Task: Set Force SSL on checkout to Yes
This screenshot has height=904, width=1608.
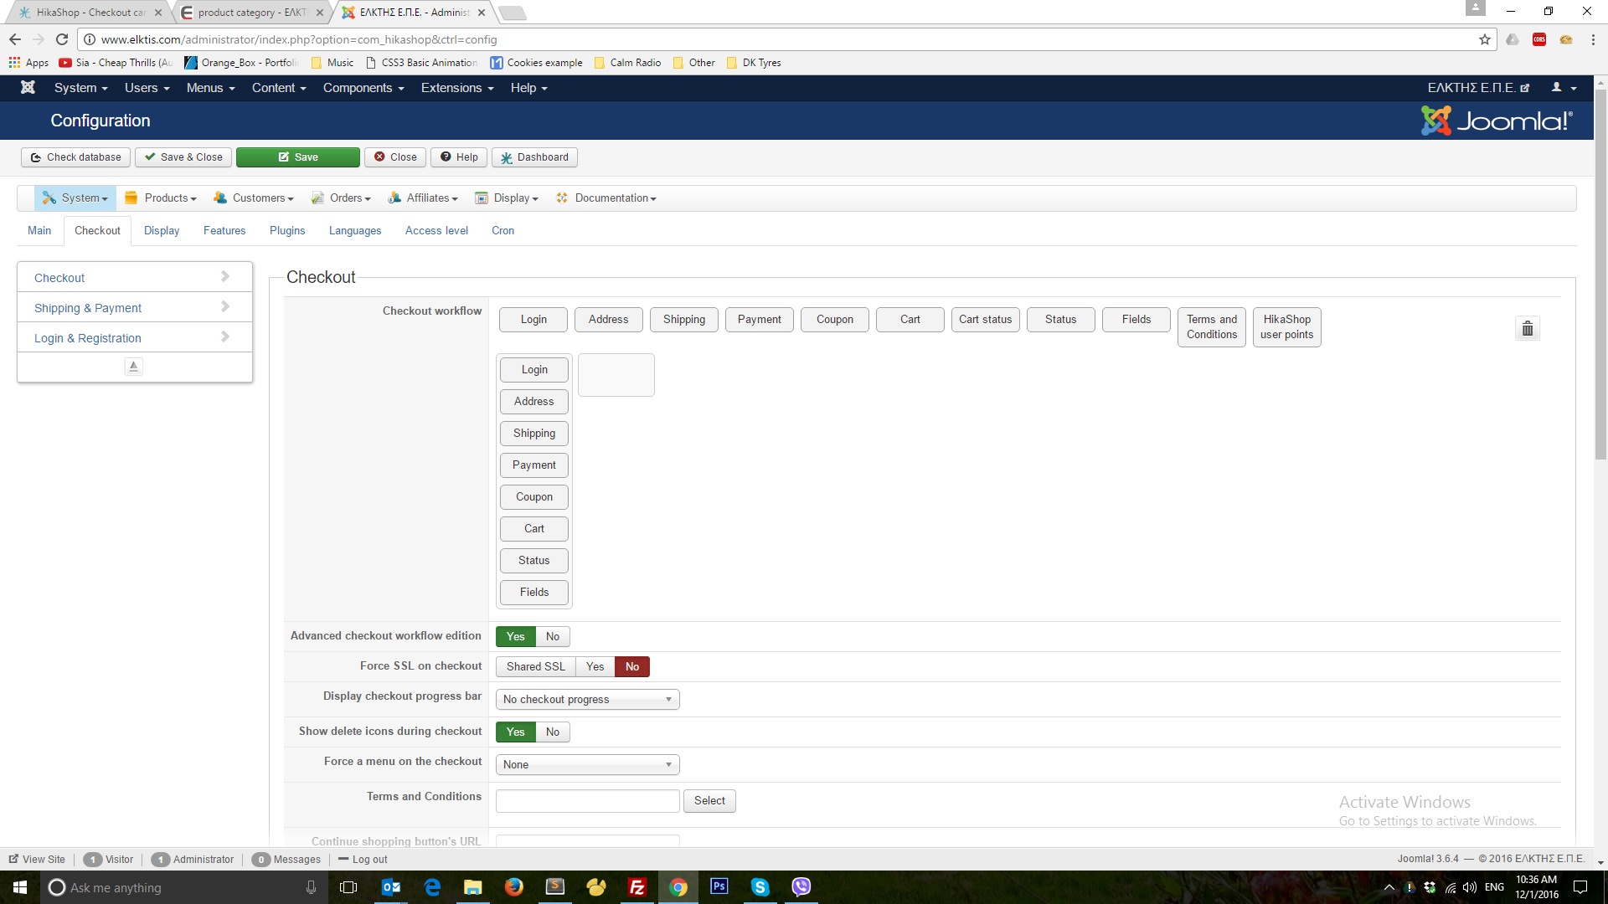Action: [595, 666]
